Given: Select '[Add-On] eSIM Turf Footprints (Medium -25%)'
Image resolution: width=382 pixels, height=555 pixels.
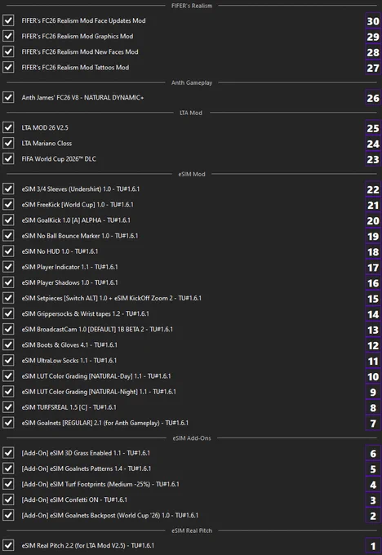Looking at the screenshot, I should click(86, 484).
